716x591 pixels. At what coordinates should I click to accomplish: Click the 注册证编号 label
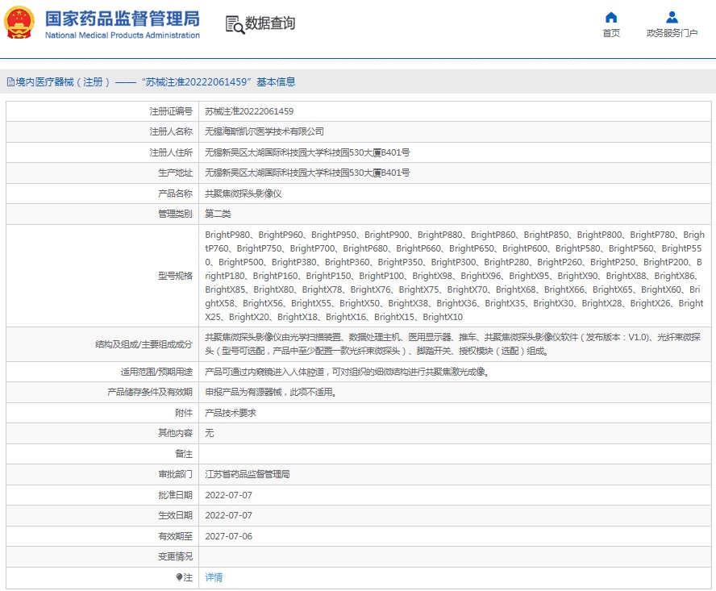[171, 111]
